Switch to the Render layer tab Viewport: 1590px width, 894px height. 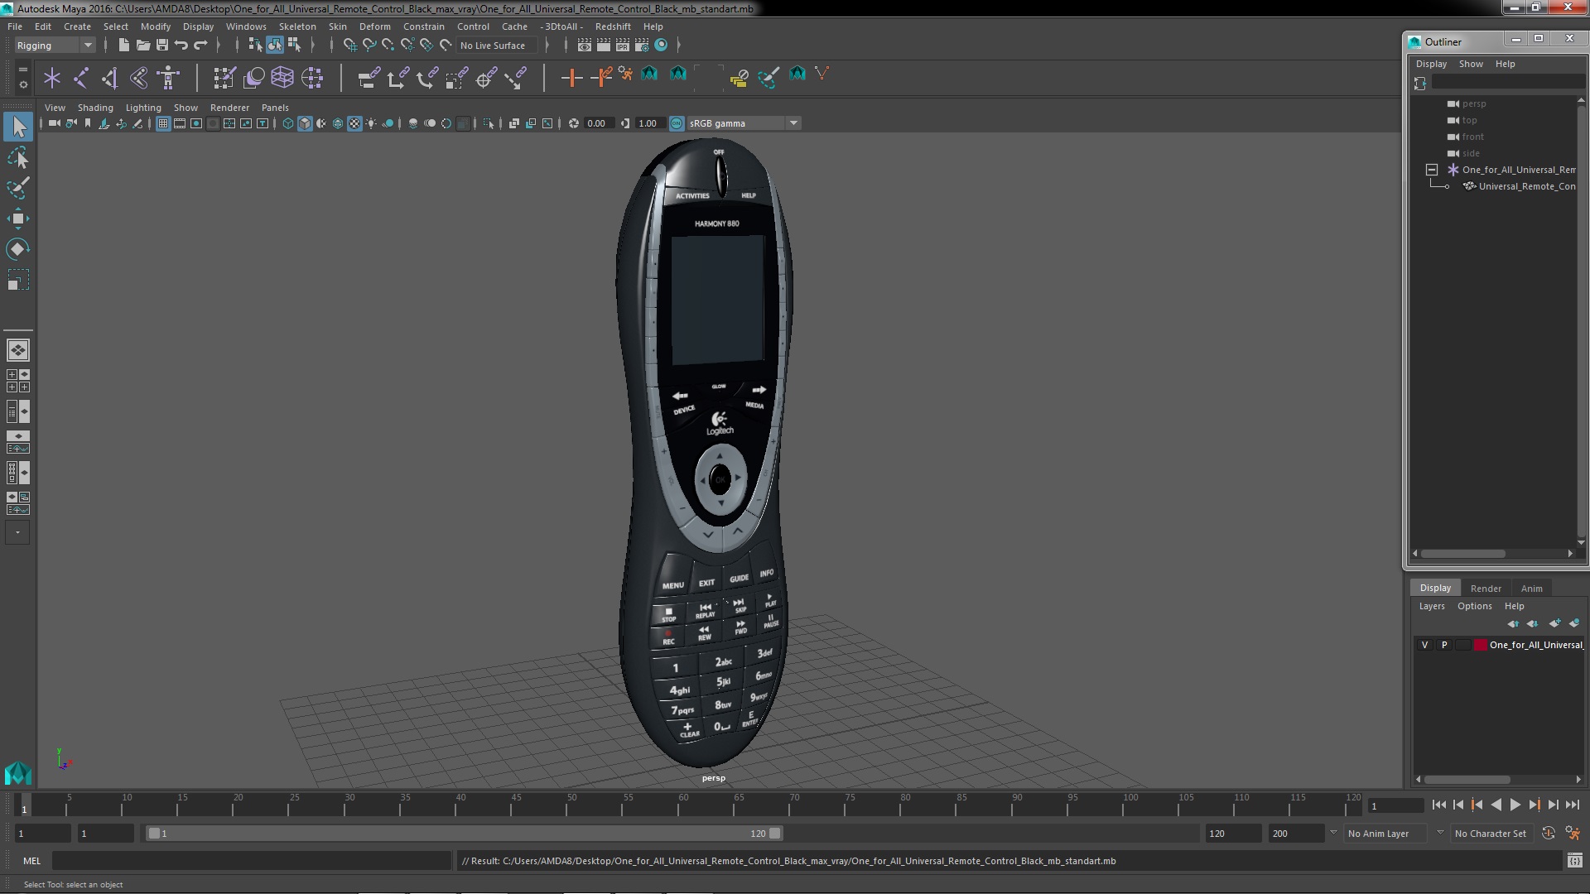[x=1486, y=589]
